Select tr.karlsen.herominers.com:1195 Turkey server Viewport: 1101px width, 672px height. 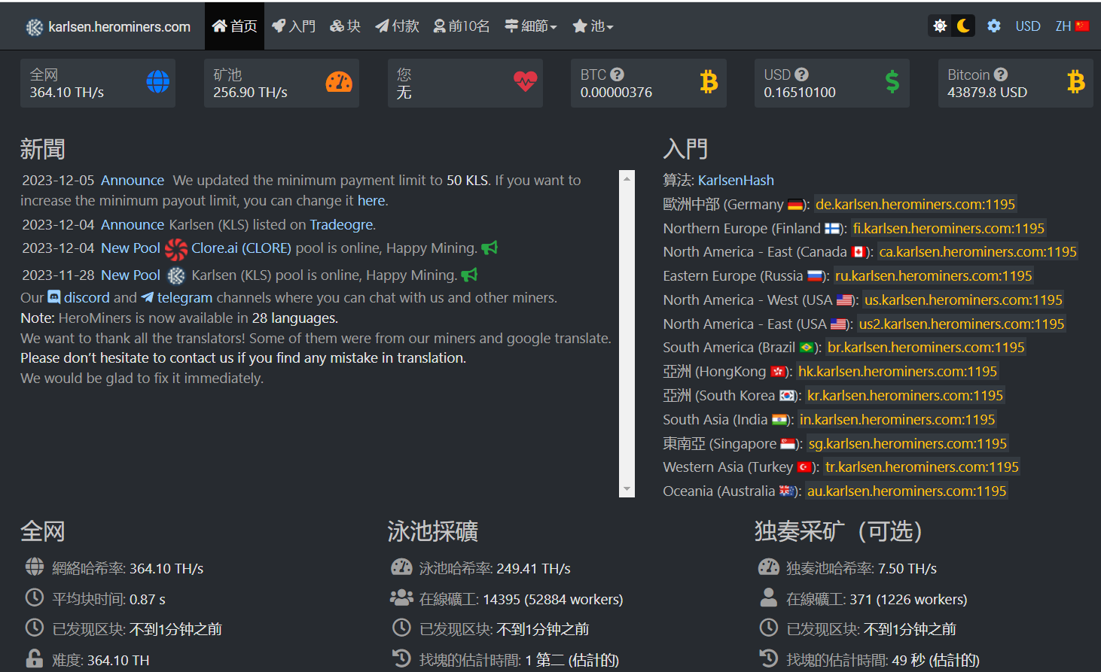click(922, 467)
